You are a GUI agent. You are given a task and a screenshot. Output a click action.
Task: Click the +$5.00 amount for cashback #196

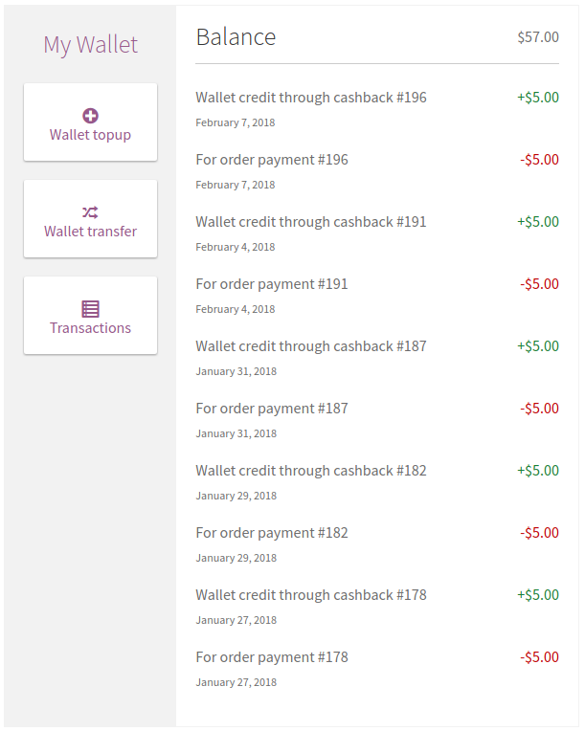pos(538,98)
